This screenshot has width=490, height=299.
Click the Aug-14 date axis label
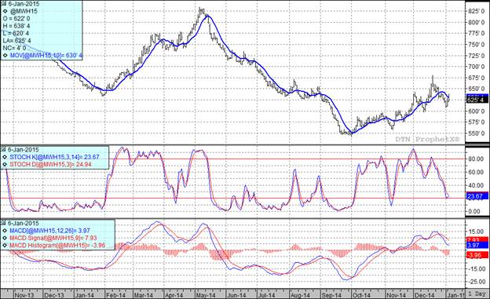(300, 295)
